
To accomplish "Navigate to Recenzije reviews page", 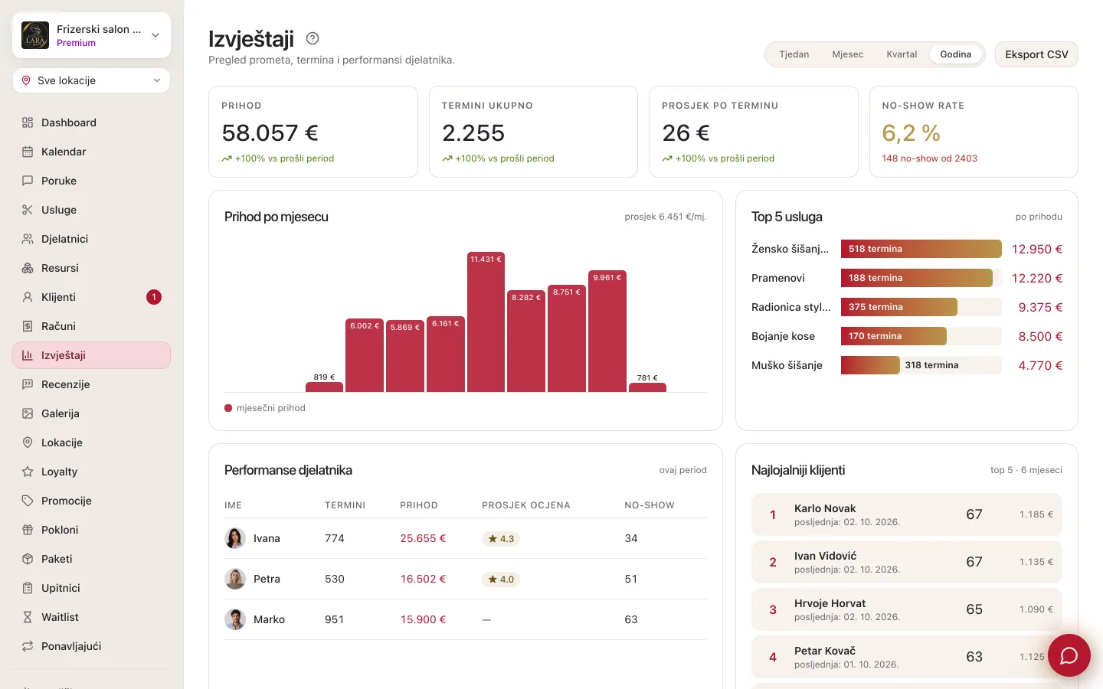I will [91, 384].
